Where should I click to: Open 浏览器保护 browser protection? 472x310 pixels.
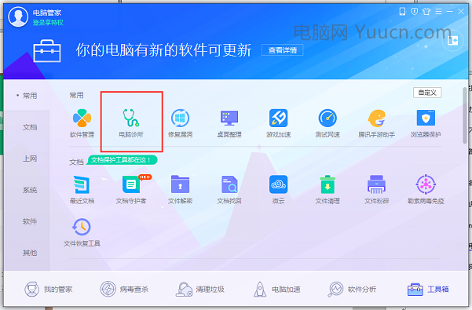pos(426,123)
